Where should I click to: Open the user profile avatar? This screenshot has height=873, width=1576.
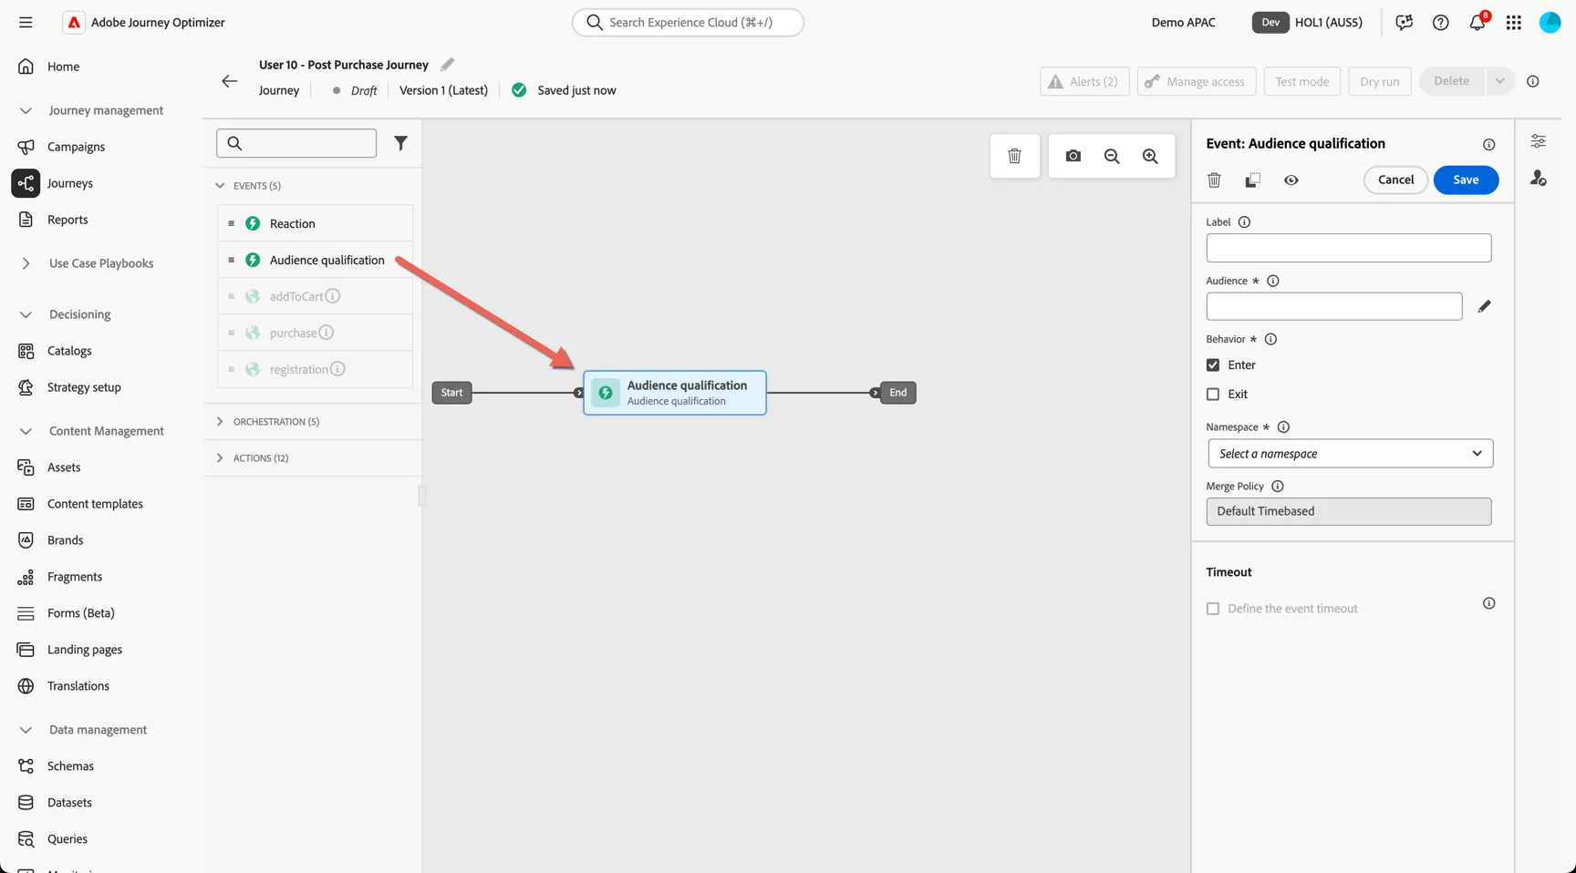pos(1550,22)
